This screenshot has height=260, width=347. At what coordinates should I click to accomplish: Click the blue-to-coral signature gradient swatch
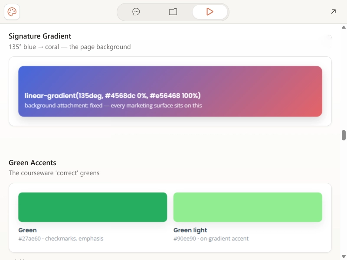(170, 91)
